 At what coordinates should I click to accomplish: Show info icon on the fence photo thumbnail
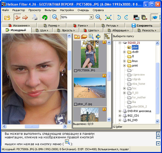(104, 109)
